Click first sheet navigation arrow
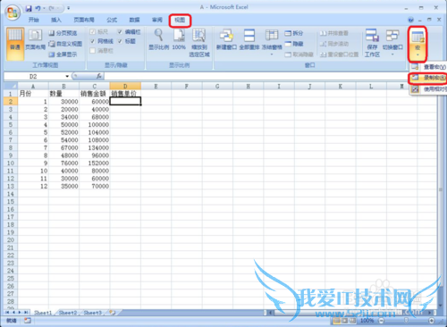This screenshot has height=327, width=447. (7, 313)
